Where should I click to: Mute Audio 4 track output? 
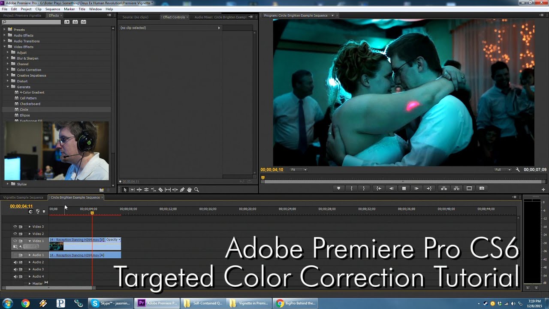pos(15,276)
